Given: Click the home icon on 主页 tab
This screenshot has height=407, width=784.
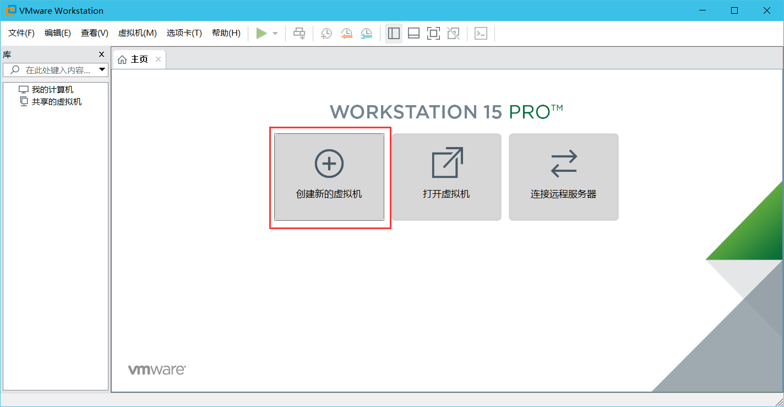Looking at the screenshot, I should (122, 59).
